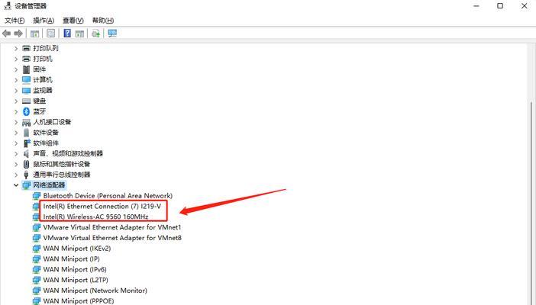Viewport: 536px width, 305px height.
Task: Click the blue question-mark Help icon
Action: (67, 33)
